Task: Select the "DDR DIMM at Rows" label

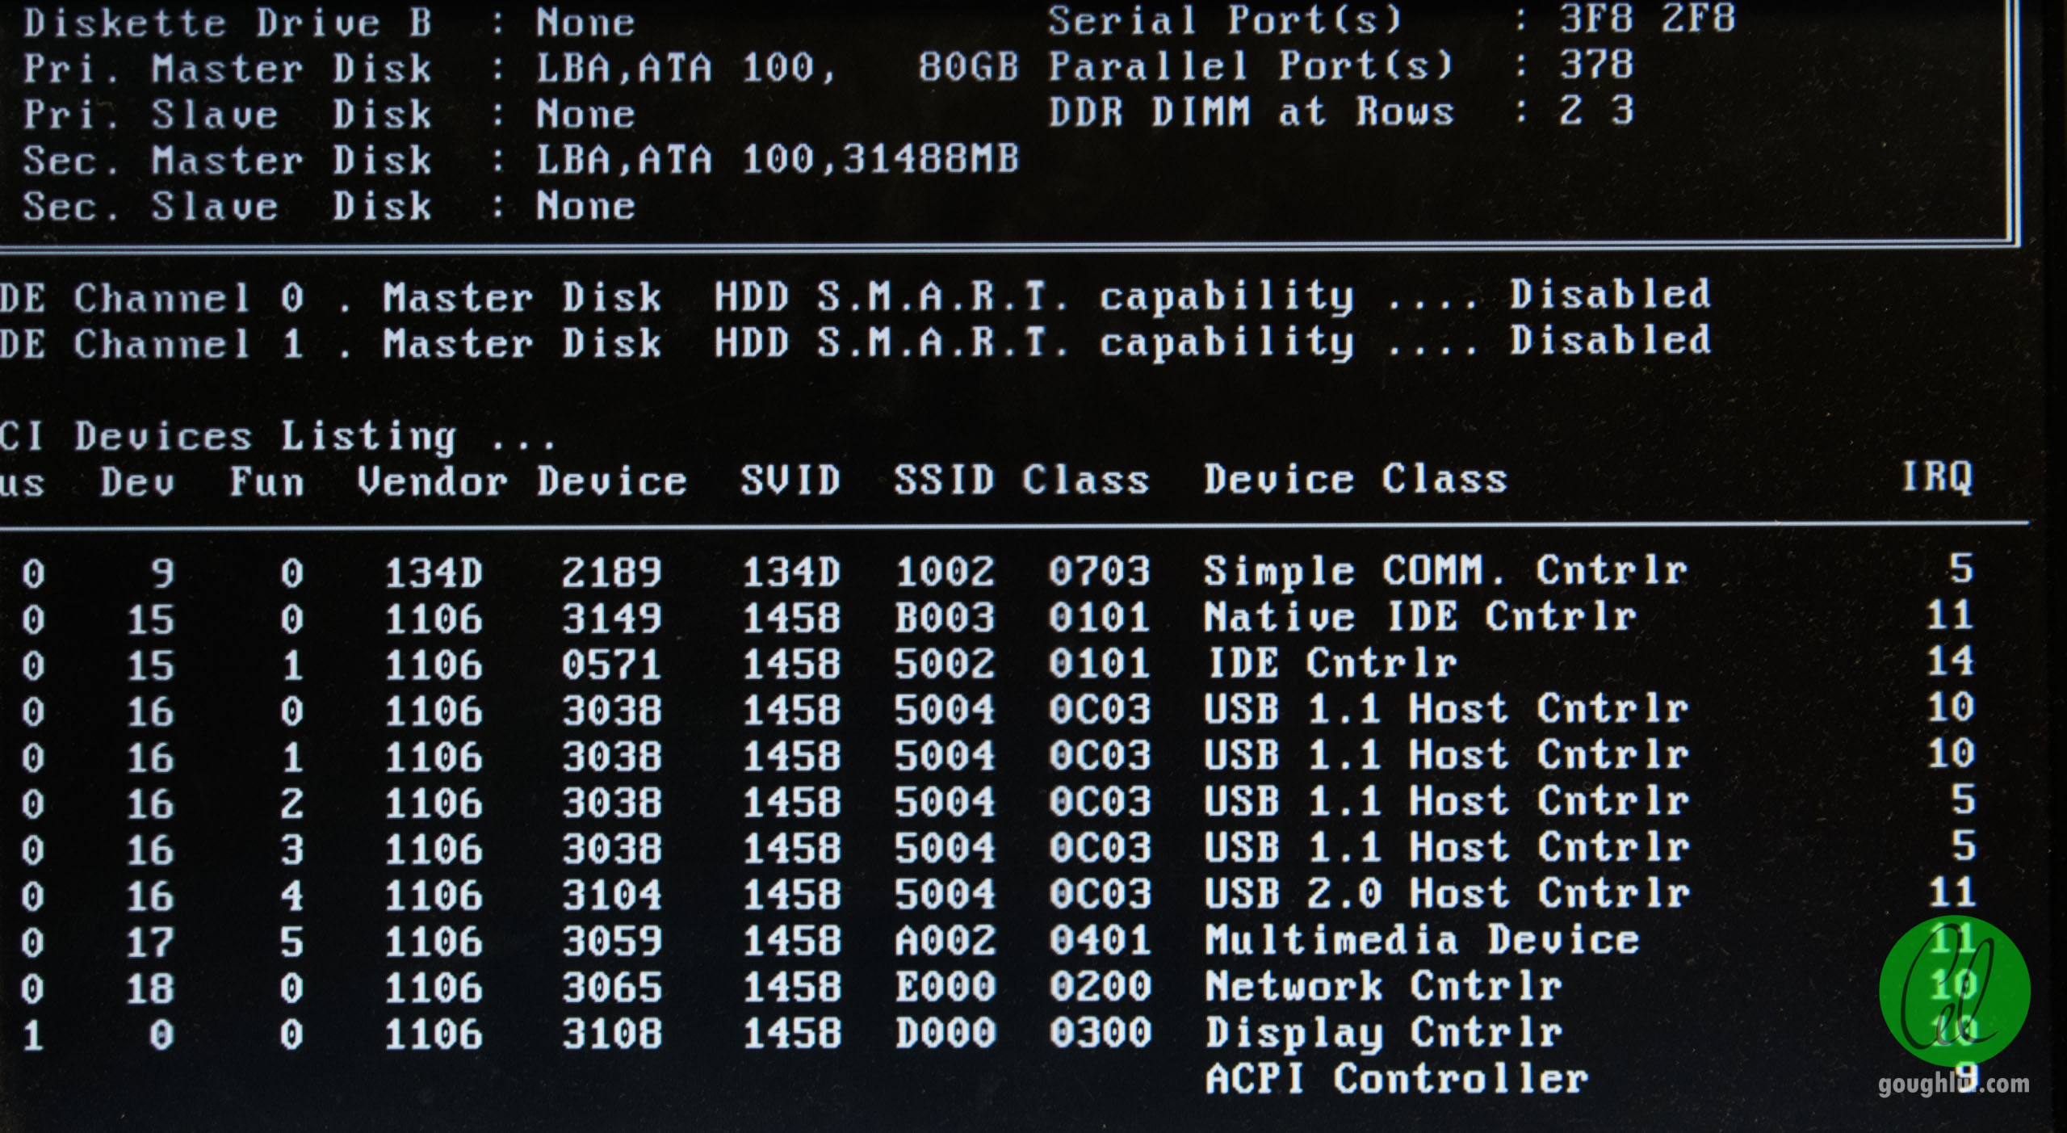Action: [x=1252, y=111]
